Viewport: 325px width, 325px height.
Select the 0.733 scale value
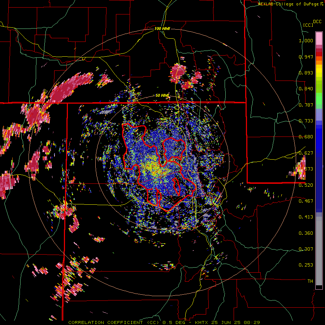[x=306, y=121]
